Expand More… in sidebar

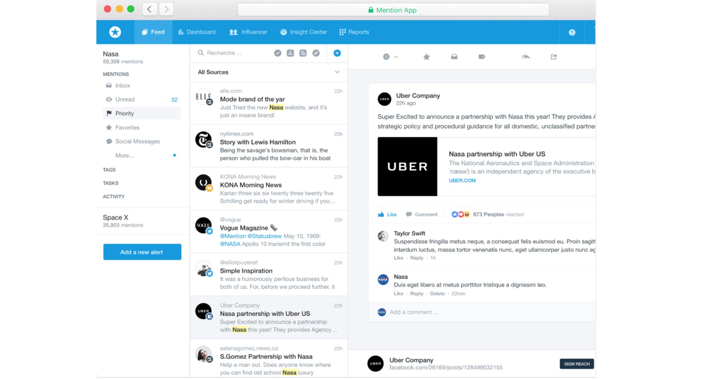[x=125, y=156]
